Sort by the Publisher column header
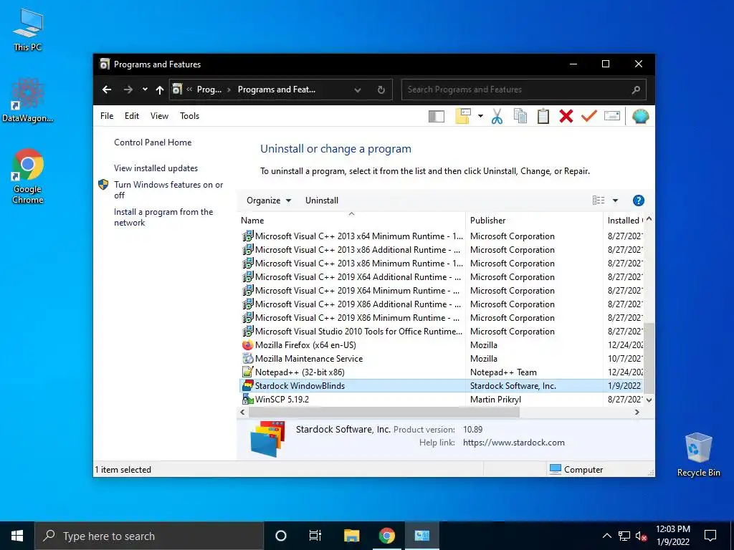 tap(534, 221)
